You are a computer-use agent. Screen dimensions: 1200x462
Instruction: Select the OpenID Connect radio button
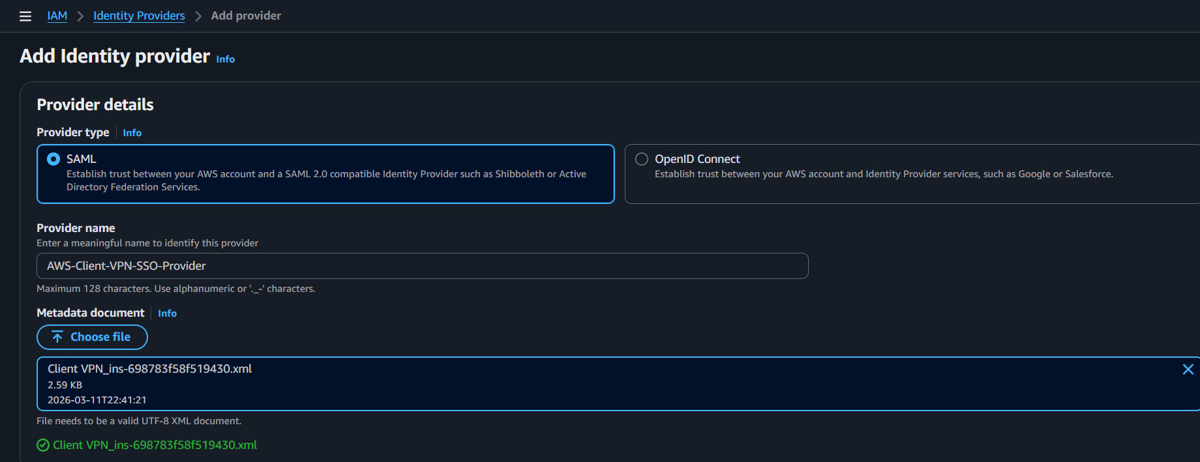(x=642, y=159)
